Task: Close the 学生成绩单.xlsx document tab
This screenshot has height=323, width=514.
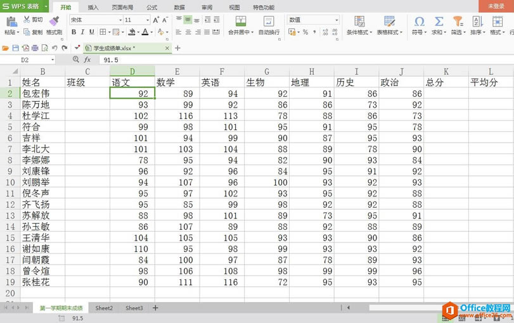Action: click(167, 48)
